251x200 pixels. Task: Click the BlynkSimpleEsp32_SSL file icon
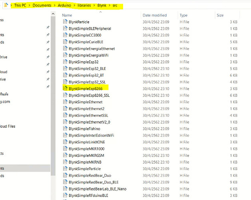pos(65,82)
